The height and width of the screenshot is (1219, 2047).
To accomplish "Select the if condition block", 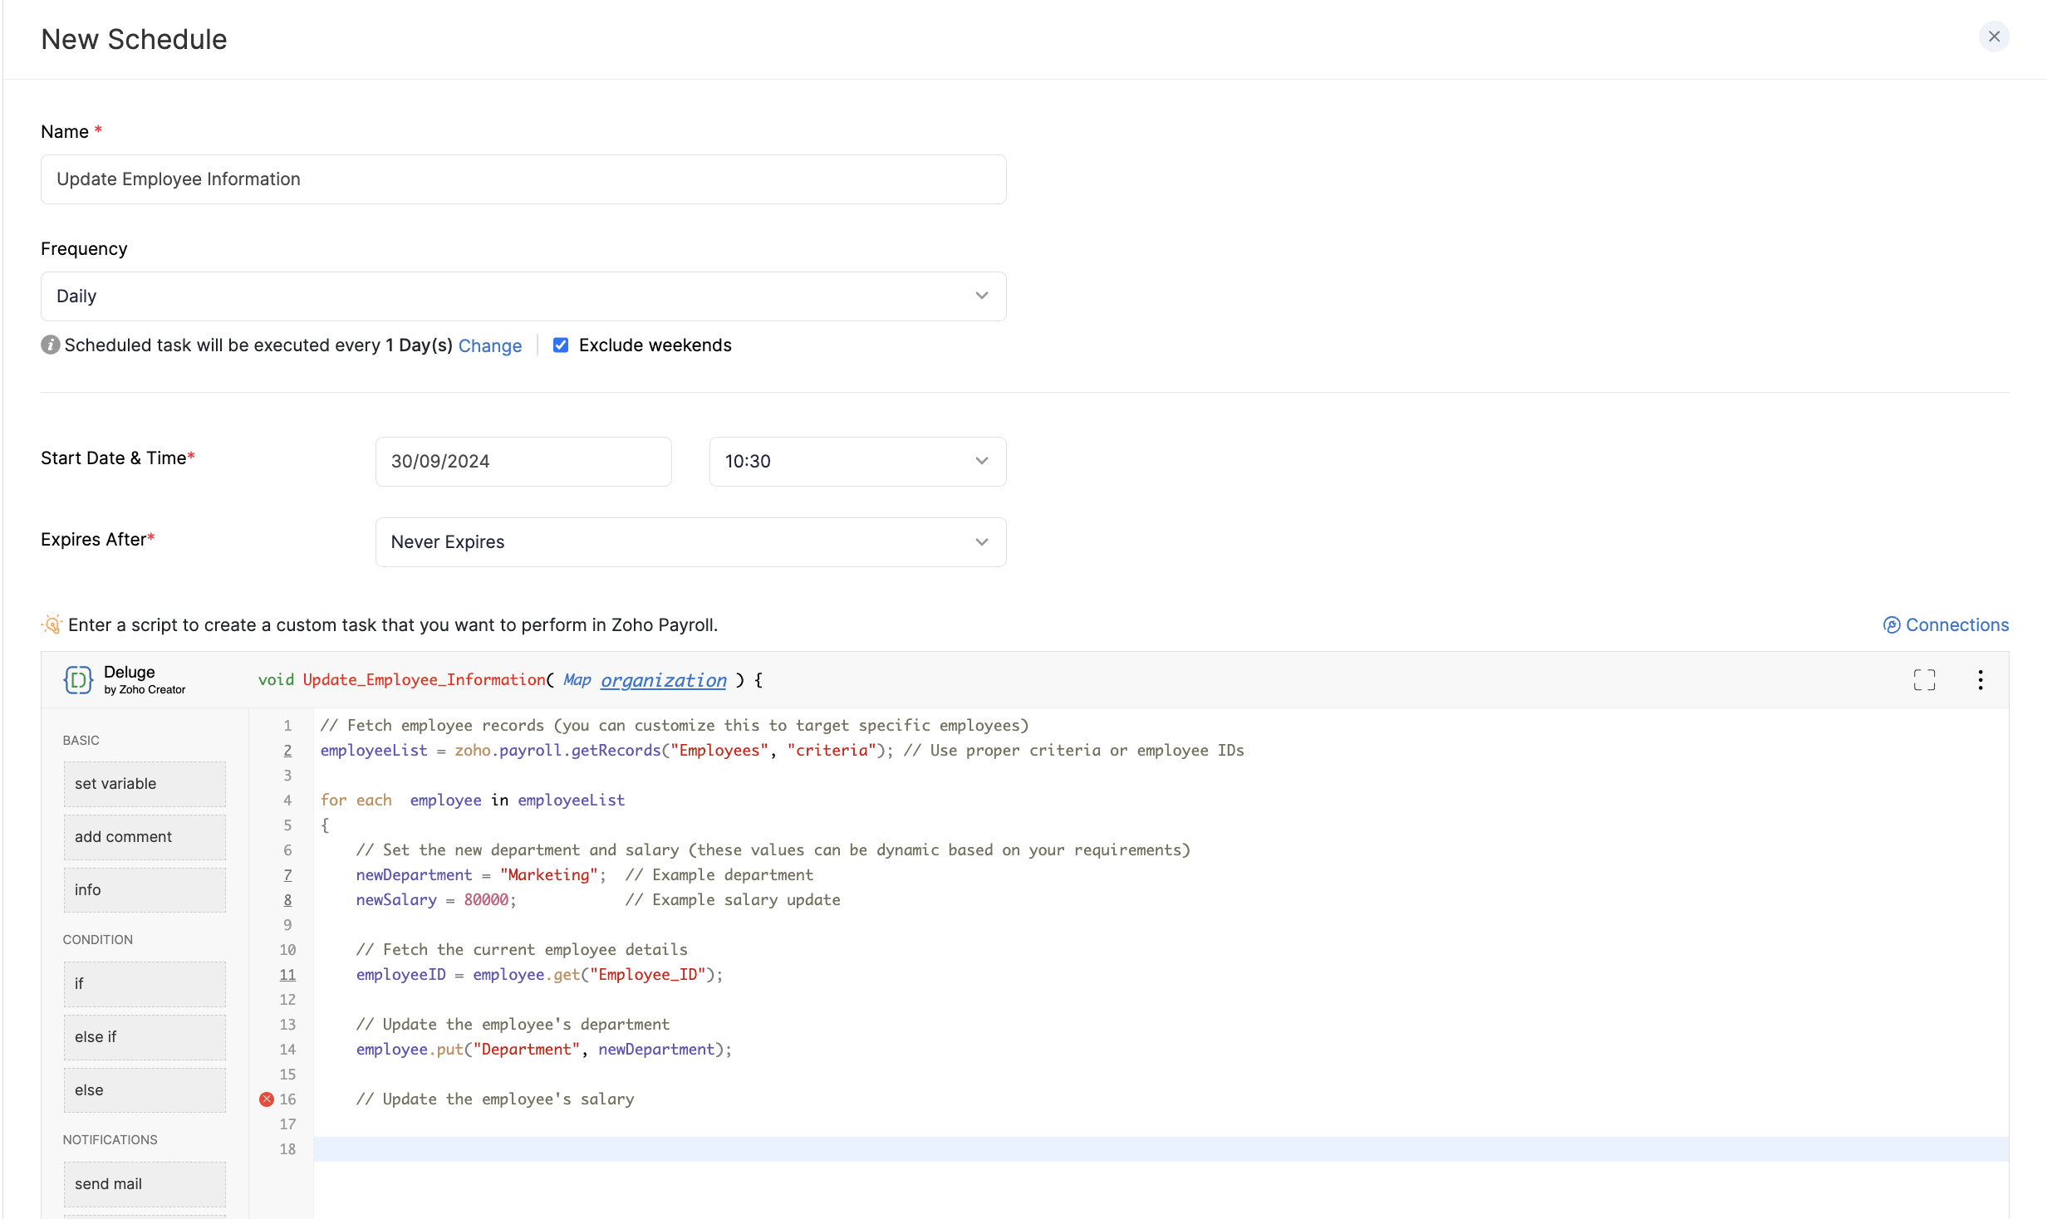I will [x=144, y=983].
